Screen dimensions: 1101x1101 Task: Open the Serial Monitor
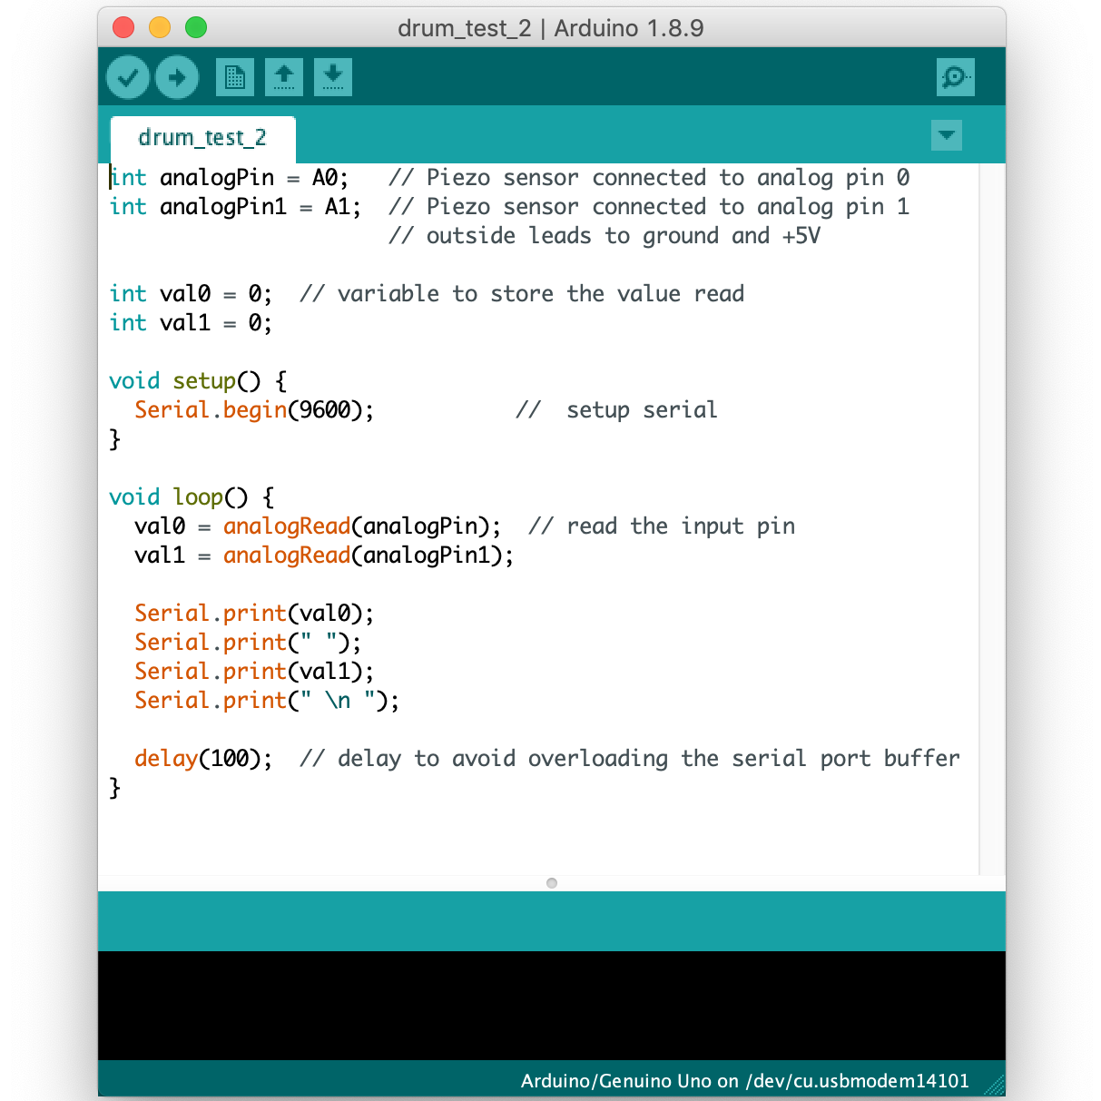[x=956, y=77]
